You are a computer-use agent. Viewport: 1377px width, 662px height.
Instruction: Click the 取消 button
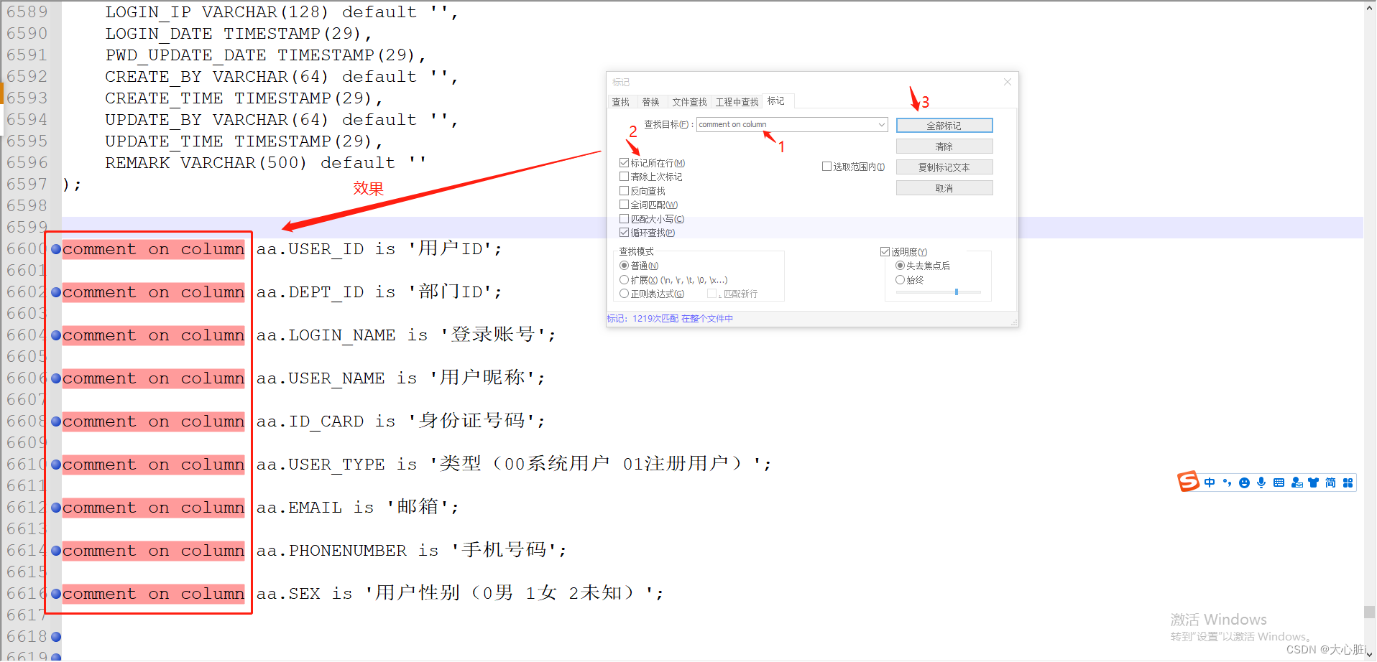[944, 188]
